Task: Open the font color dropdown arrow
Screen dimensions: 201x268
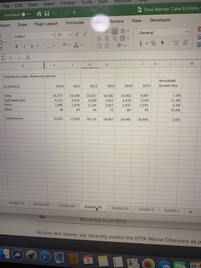Action: pyautogui.click(x=82, y=45)
